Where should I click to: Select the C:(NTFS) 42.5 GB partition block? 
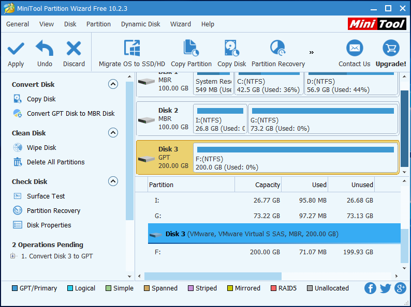click(269, 84)
